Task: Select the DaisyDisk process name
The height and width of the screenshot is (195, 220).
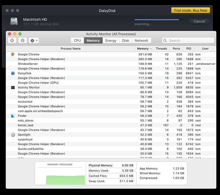Action: (25, 73)
